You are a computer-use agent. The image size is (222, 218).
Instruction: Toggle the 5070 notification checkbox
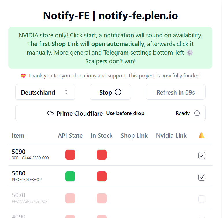point(202,199)
